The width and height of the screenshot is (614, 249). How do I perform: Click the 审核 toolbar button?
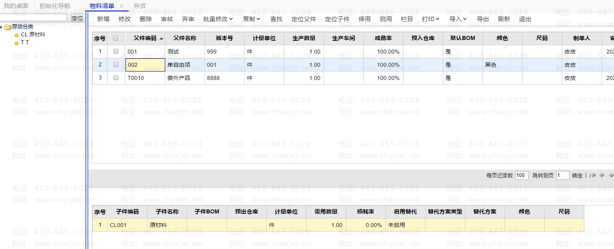(167, 19)
